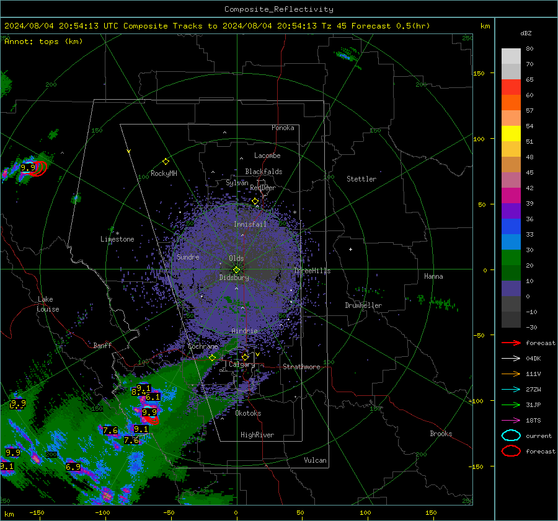Select the magenta 39-42 dBZ color swatch
Viewport: 558px width, 521px height.
pyautogui.click(x=511, y=196)
